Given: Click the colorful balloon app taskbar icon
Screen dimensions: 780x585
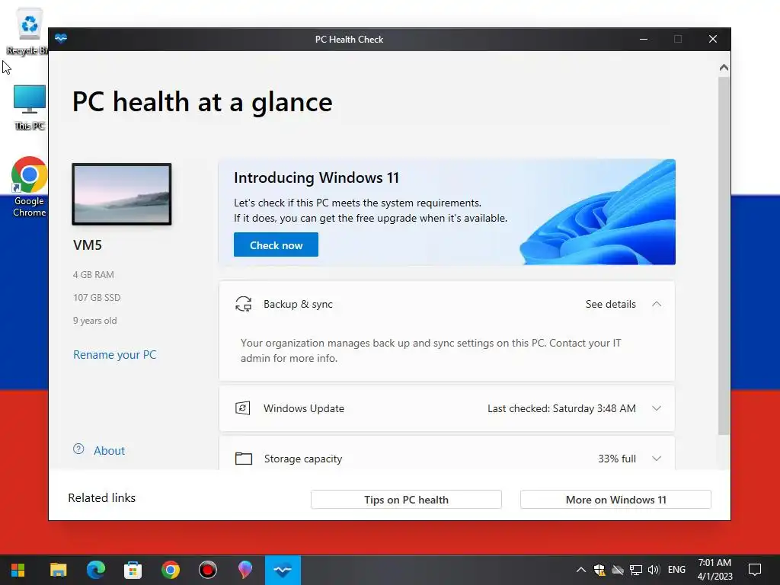Looking at the screenshot, I should click(245, 570).
